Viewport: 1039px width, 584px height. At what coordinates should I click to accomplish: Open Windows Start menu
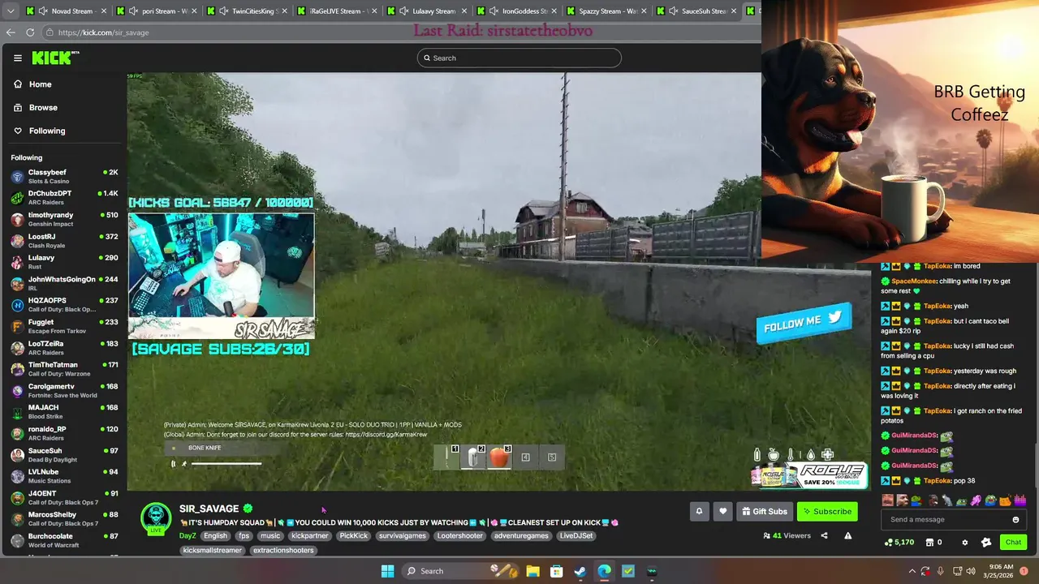coord(387,571)
